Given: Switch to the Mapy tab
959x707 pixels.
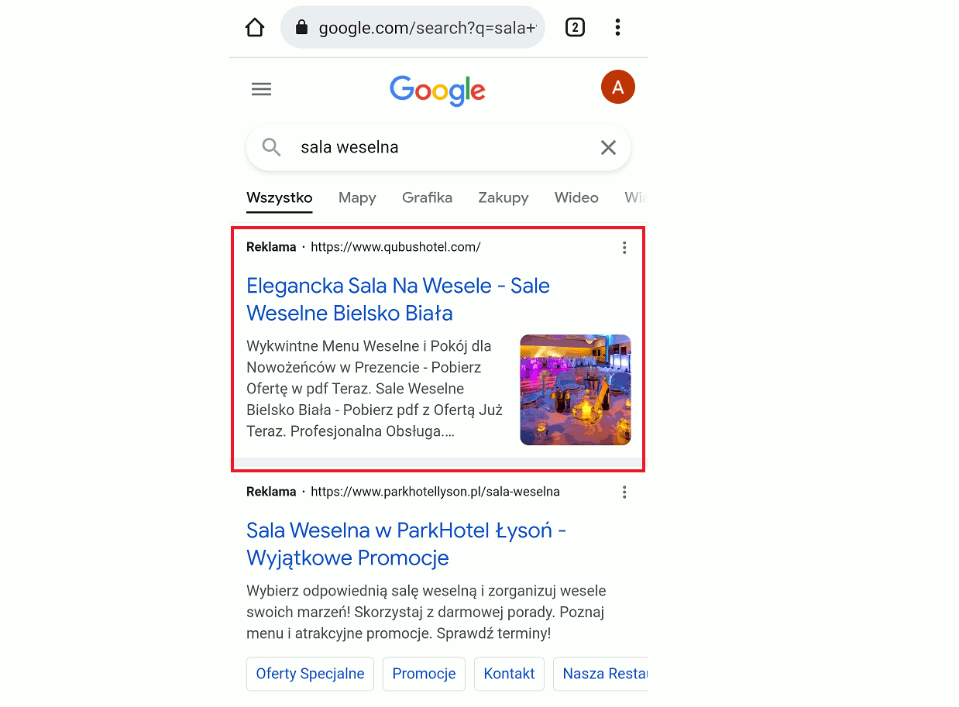Looking at the screenshot, I should pos(357,197).
